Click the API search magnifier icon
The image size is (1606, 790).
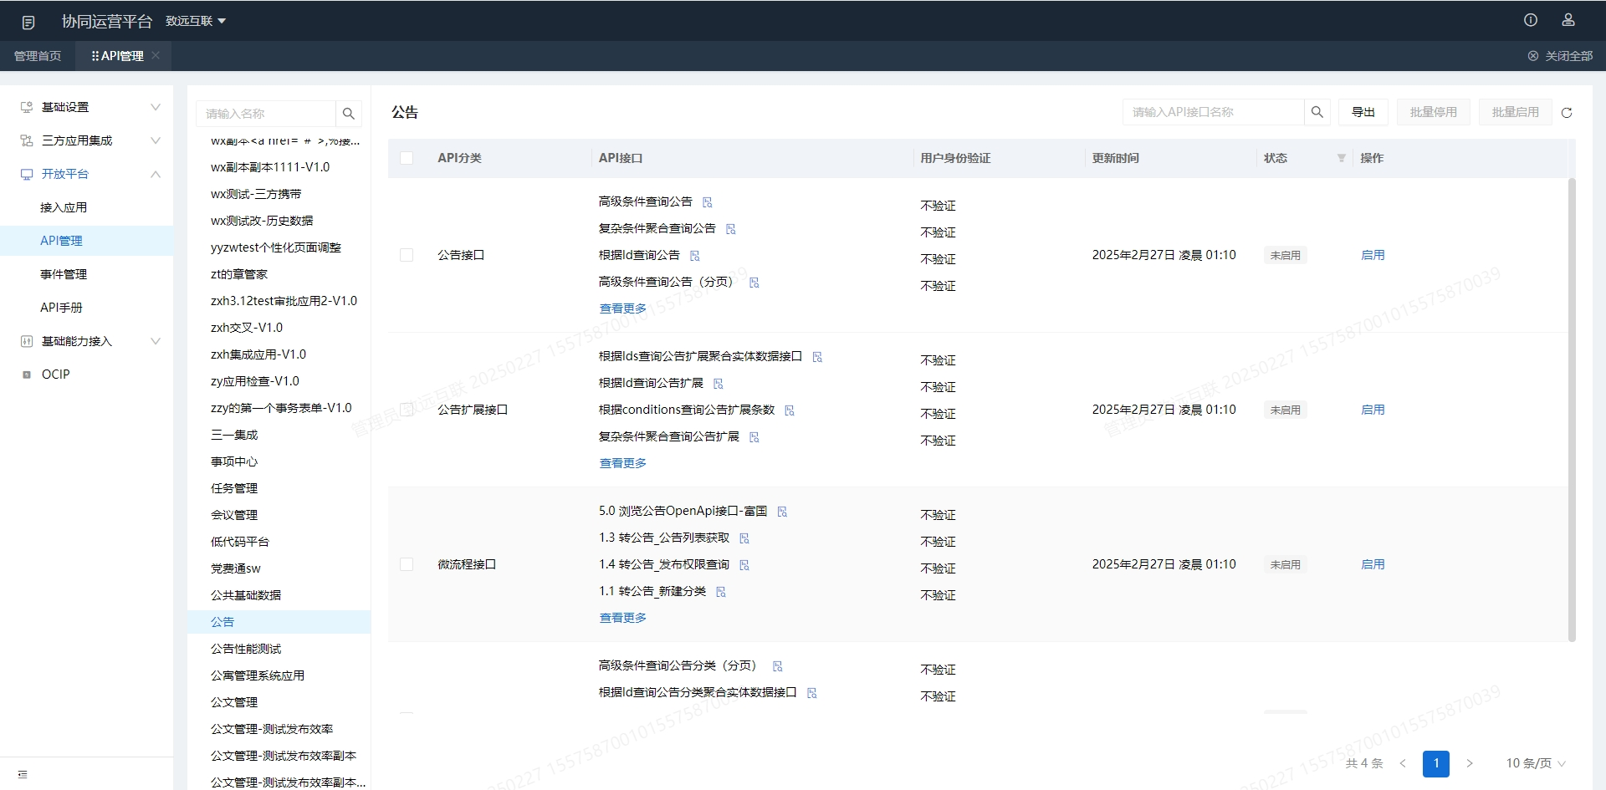[1317, 112]
